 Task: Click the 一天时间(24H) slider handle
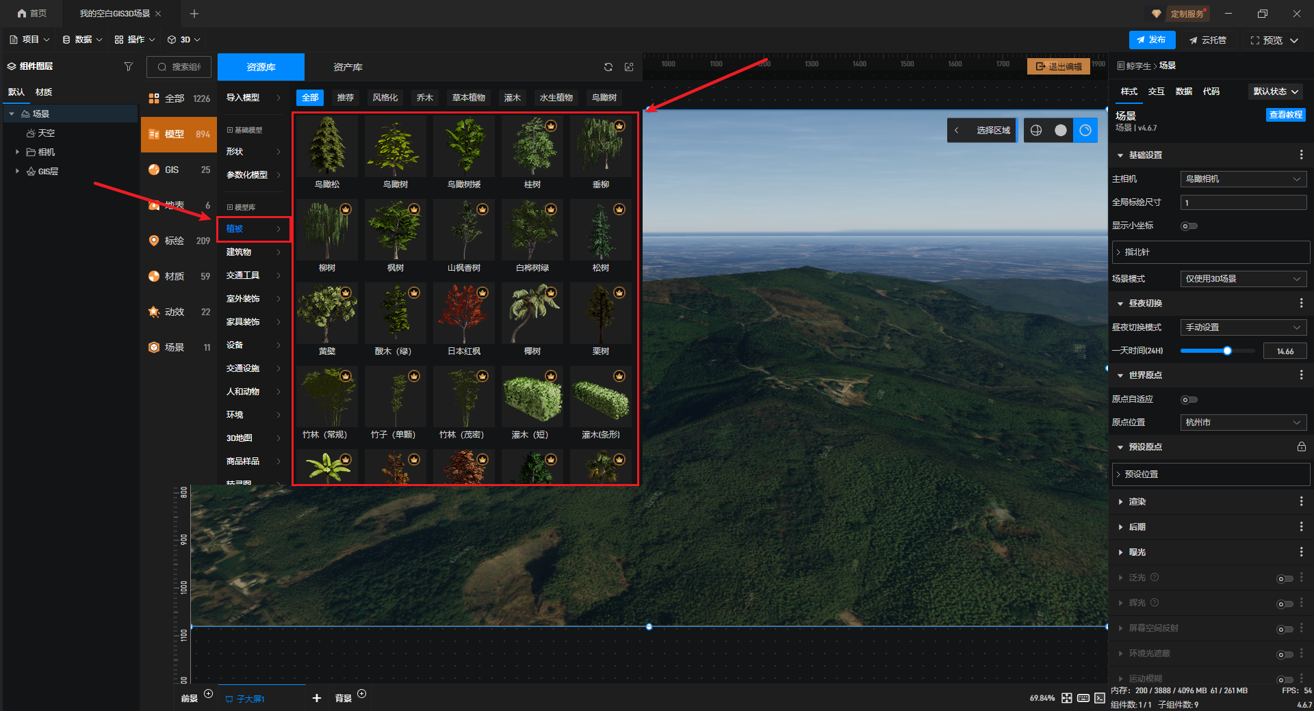pos(1227,351)
